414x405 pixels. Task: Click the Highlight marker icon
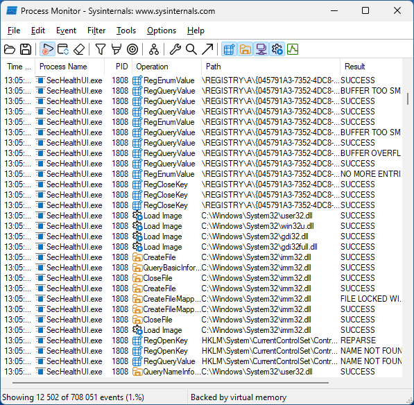pos(117,49)
